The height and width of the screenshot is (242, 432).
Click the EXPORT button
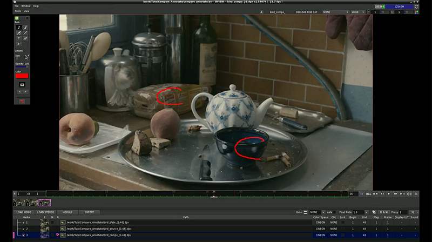click(89, 212)
